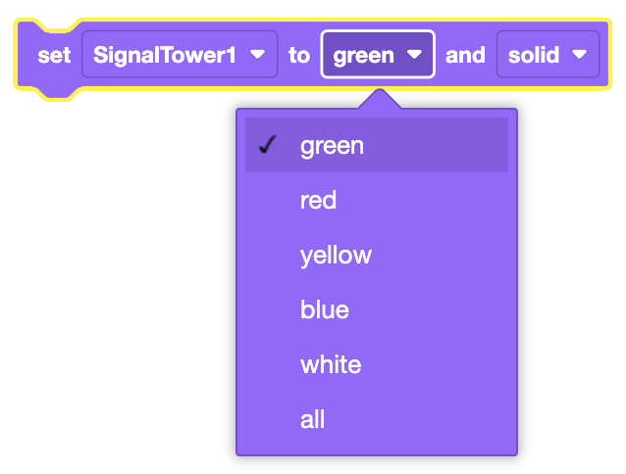Click the block's right edge past solid
The height and width of the screenshot is (474, 626).
coord(604,55)
